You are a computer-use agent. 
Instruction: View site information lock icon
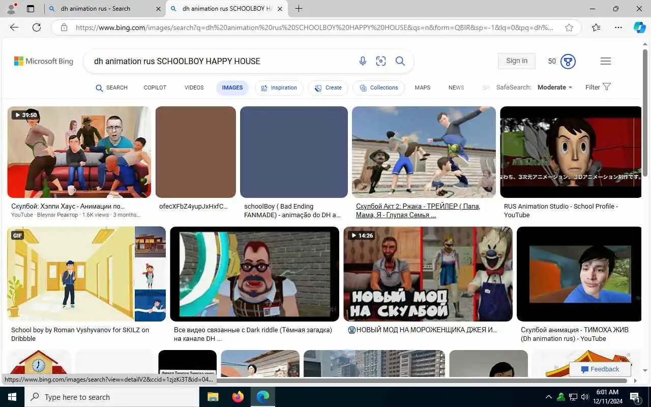click(64, 27)
